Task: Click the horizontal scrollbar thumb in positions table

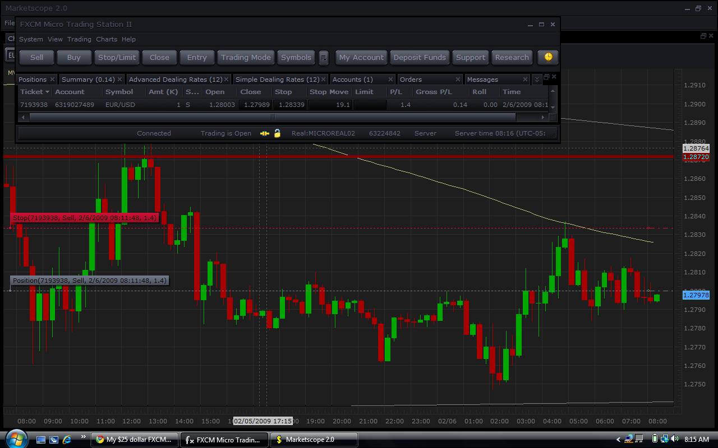Action: pos(272,117)
